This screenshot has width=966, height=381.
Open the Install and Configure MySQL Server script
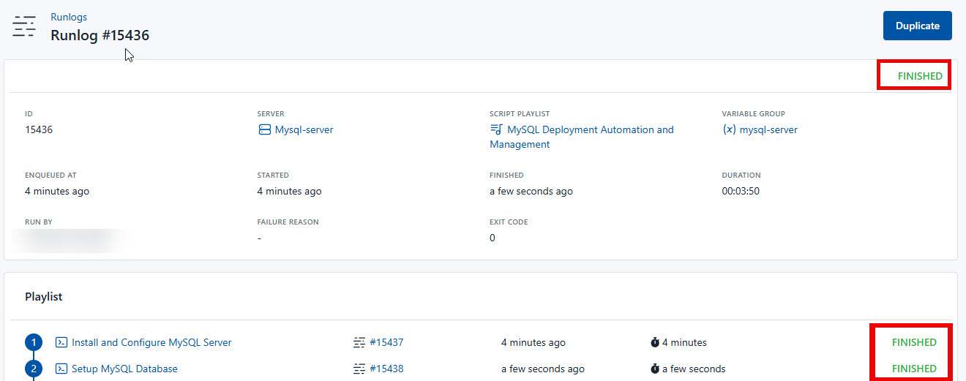151,342
